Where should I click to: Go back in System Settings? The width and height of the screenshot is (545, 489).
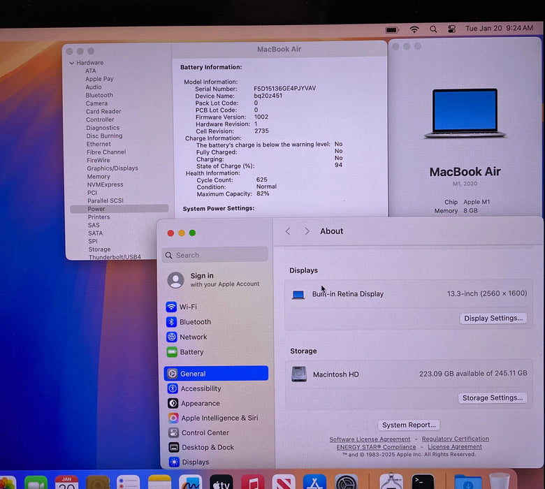[288, 231]
